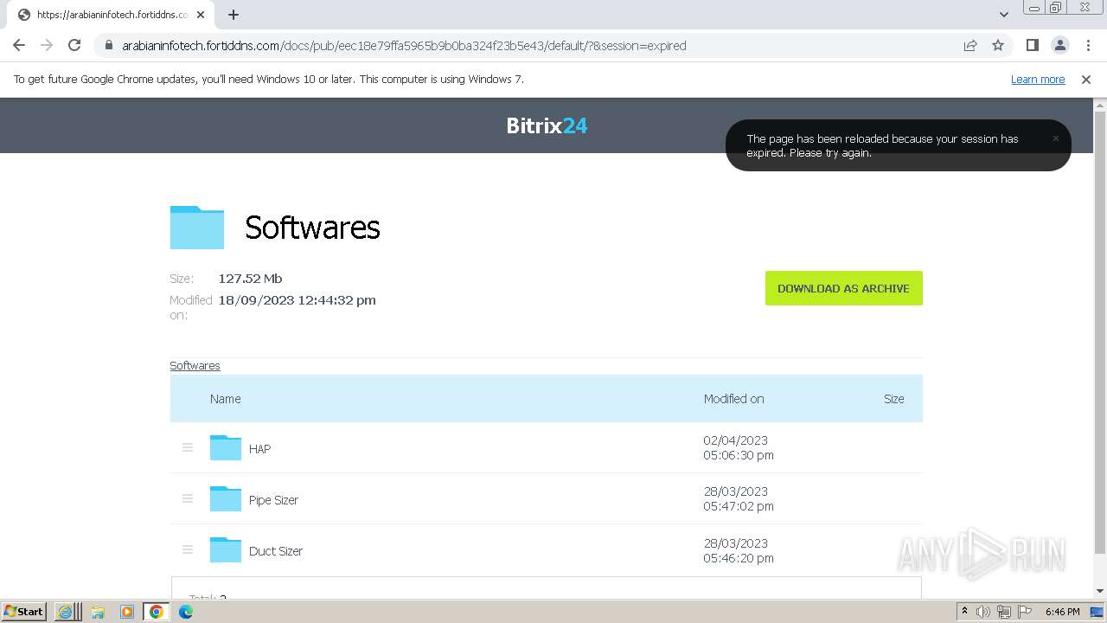
Task: Click the scrollbar down arrow
Action: 1100,591
